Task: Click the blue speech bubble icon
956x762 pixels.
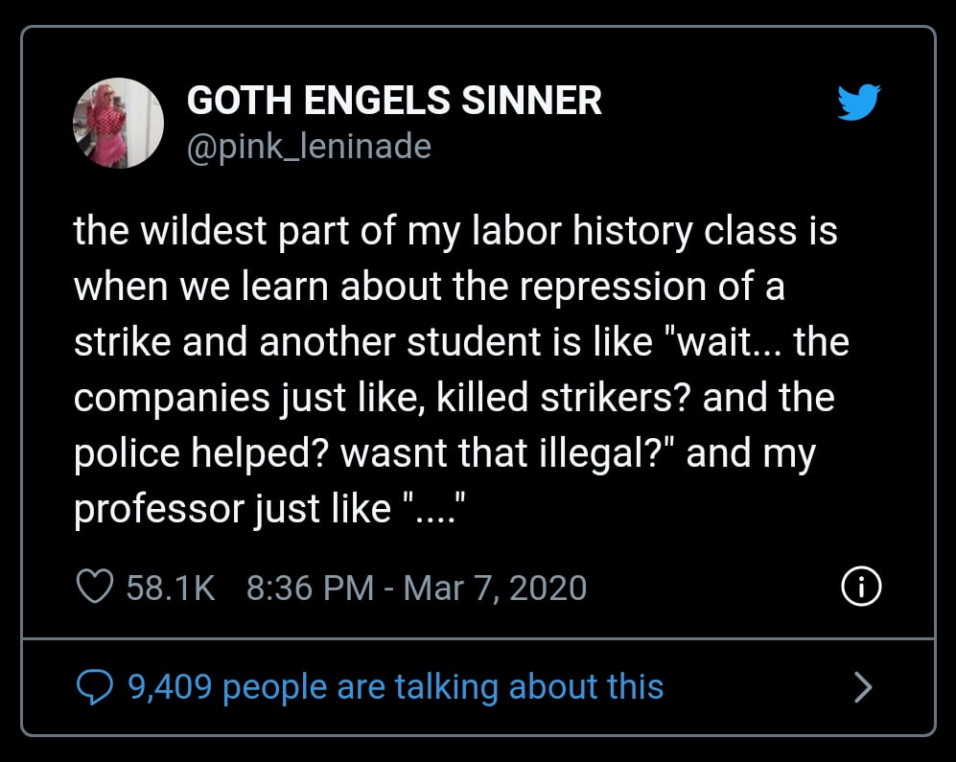Action: 94,686
